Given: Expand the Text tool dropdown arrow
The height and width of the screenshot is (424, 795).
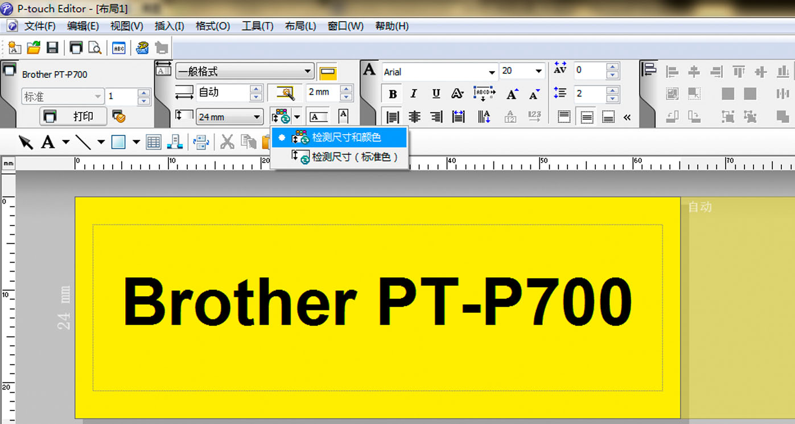Looking at the screenshot, I should 66,142.
